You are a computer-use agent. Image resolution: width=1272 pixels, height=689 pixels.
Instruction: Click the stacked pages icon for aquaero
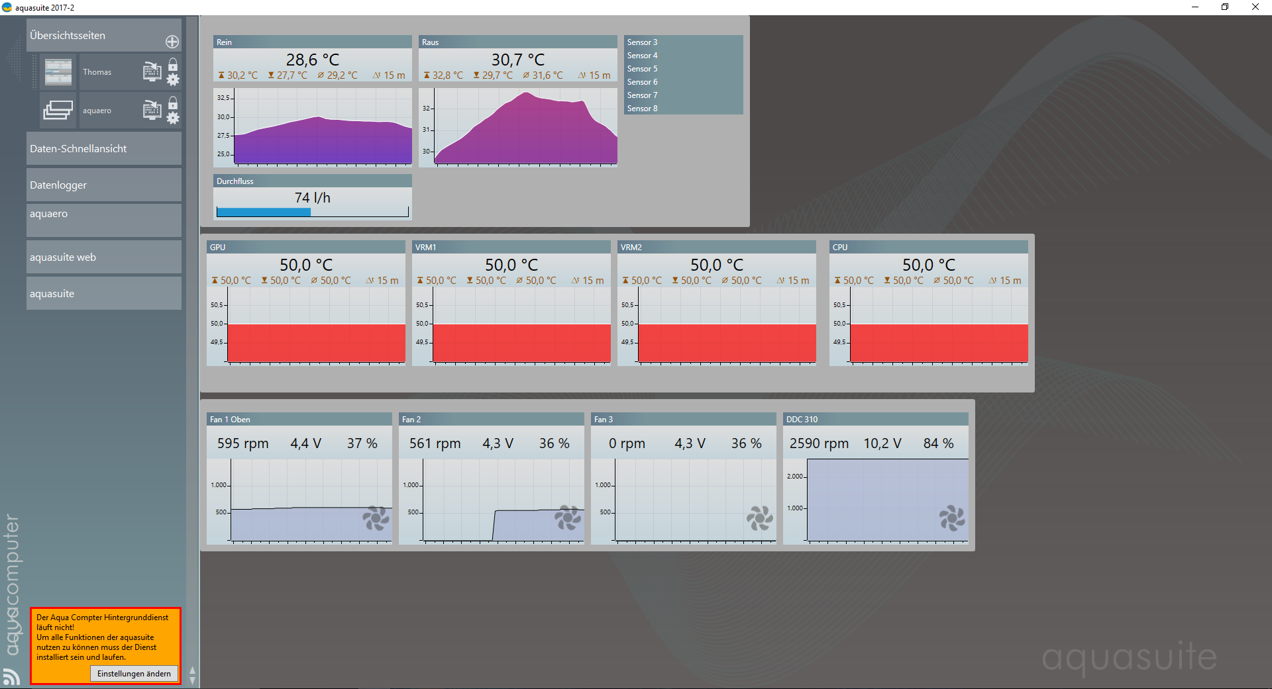pos(58,110)
